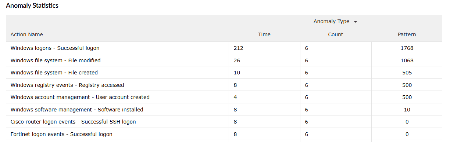Click Pattern value 1768 for Windows logons
Viewport: 450px width, 147px height.
click(x=407, y=48)
